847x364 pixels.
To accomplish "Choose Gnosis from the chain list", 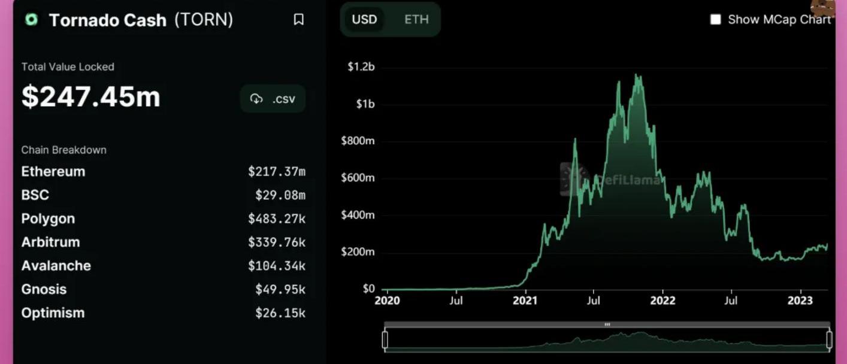I will [x=44, y=289].
